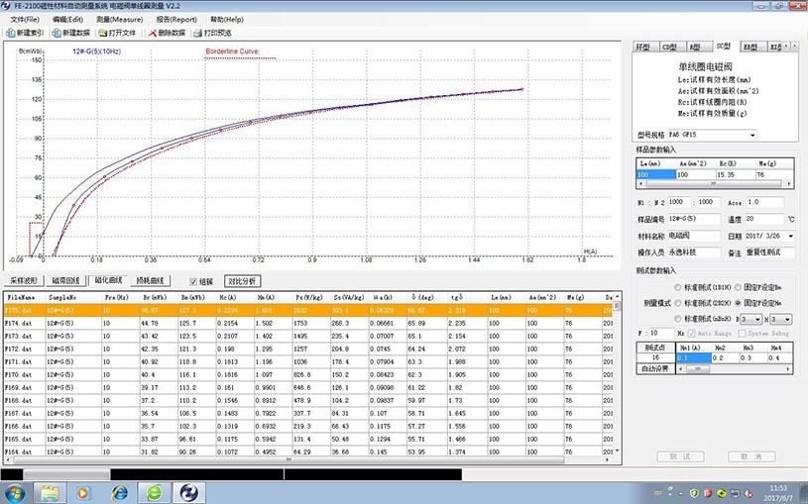
Task: Open the 日期 date picker dropdown
Action: [x=790, y=237]
